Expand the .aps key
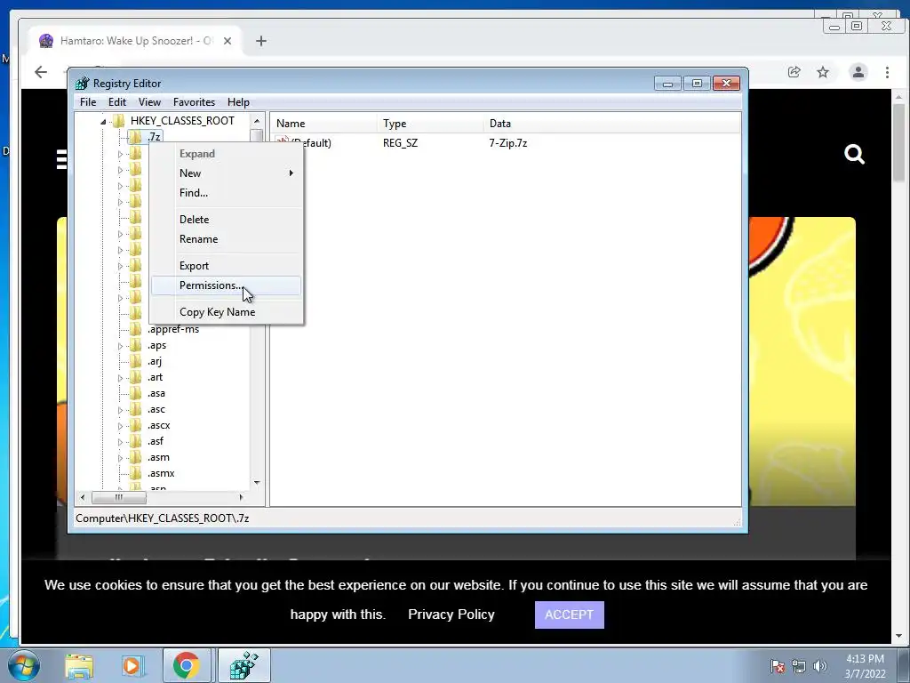Image resolution: width=910 pixels, height=683 pixels. pos(120,346)
